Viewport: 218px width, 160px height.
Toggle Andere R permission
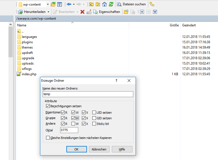coord(63,124)
